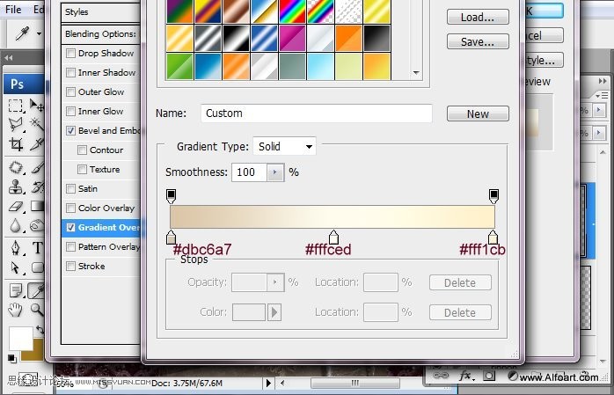Uncheck the Bevel and Emboss checkbox
614x395 pixels.
pos(70,130)
